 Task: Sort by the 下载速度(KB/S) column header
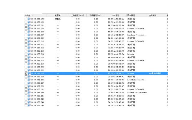[96, 15]
